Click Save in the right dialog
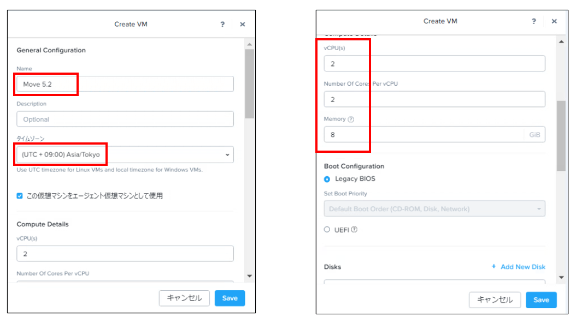The width and height of the screenshot is (576, 323). tap(541, 300)
